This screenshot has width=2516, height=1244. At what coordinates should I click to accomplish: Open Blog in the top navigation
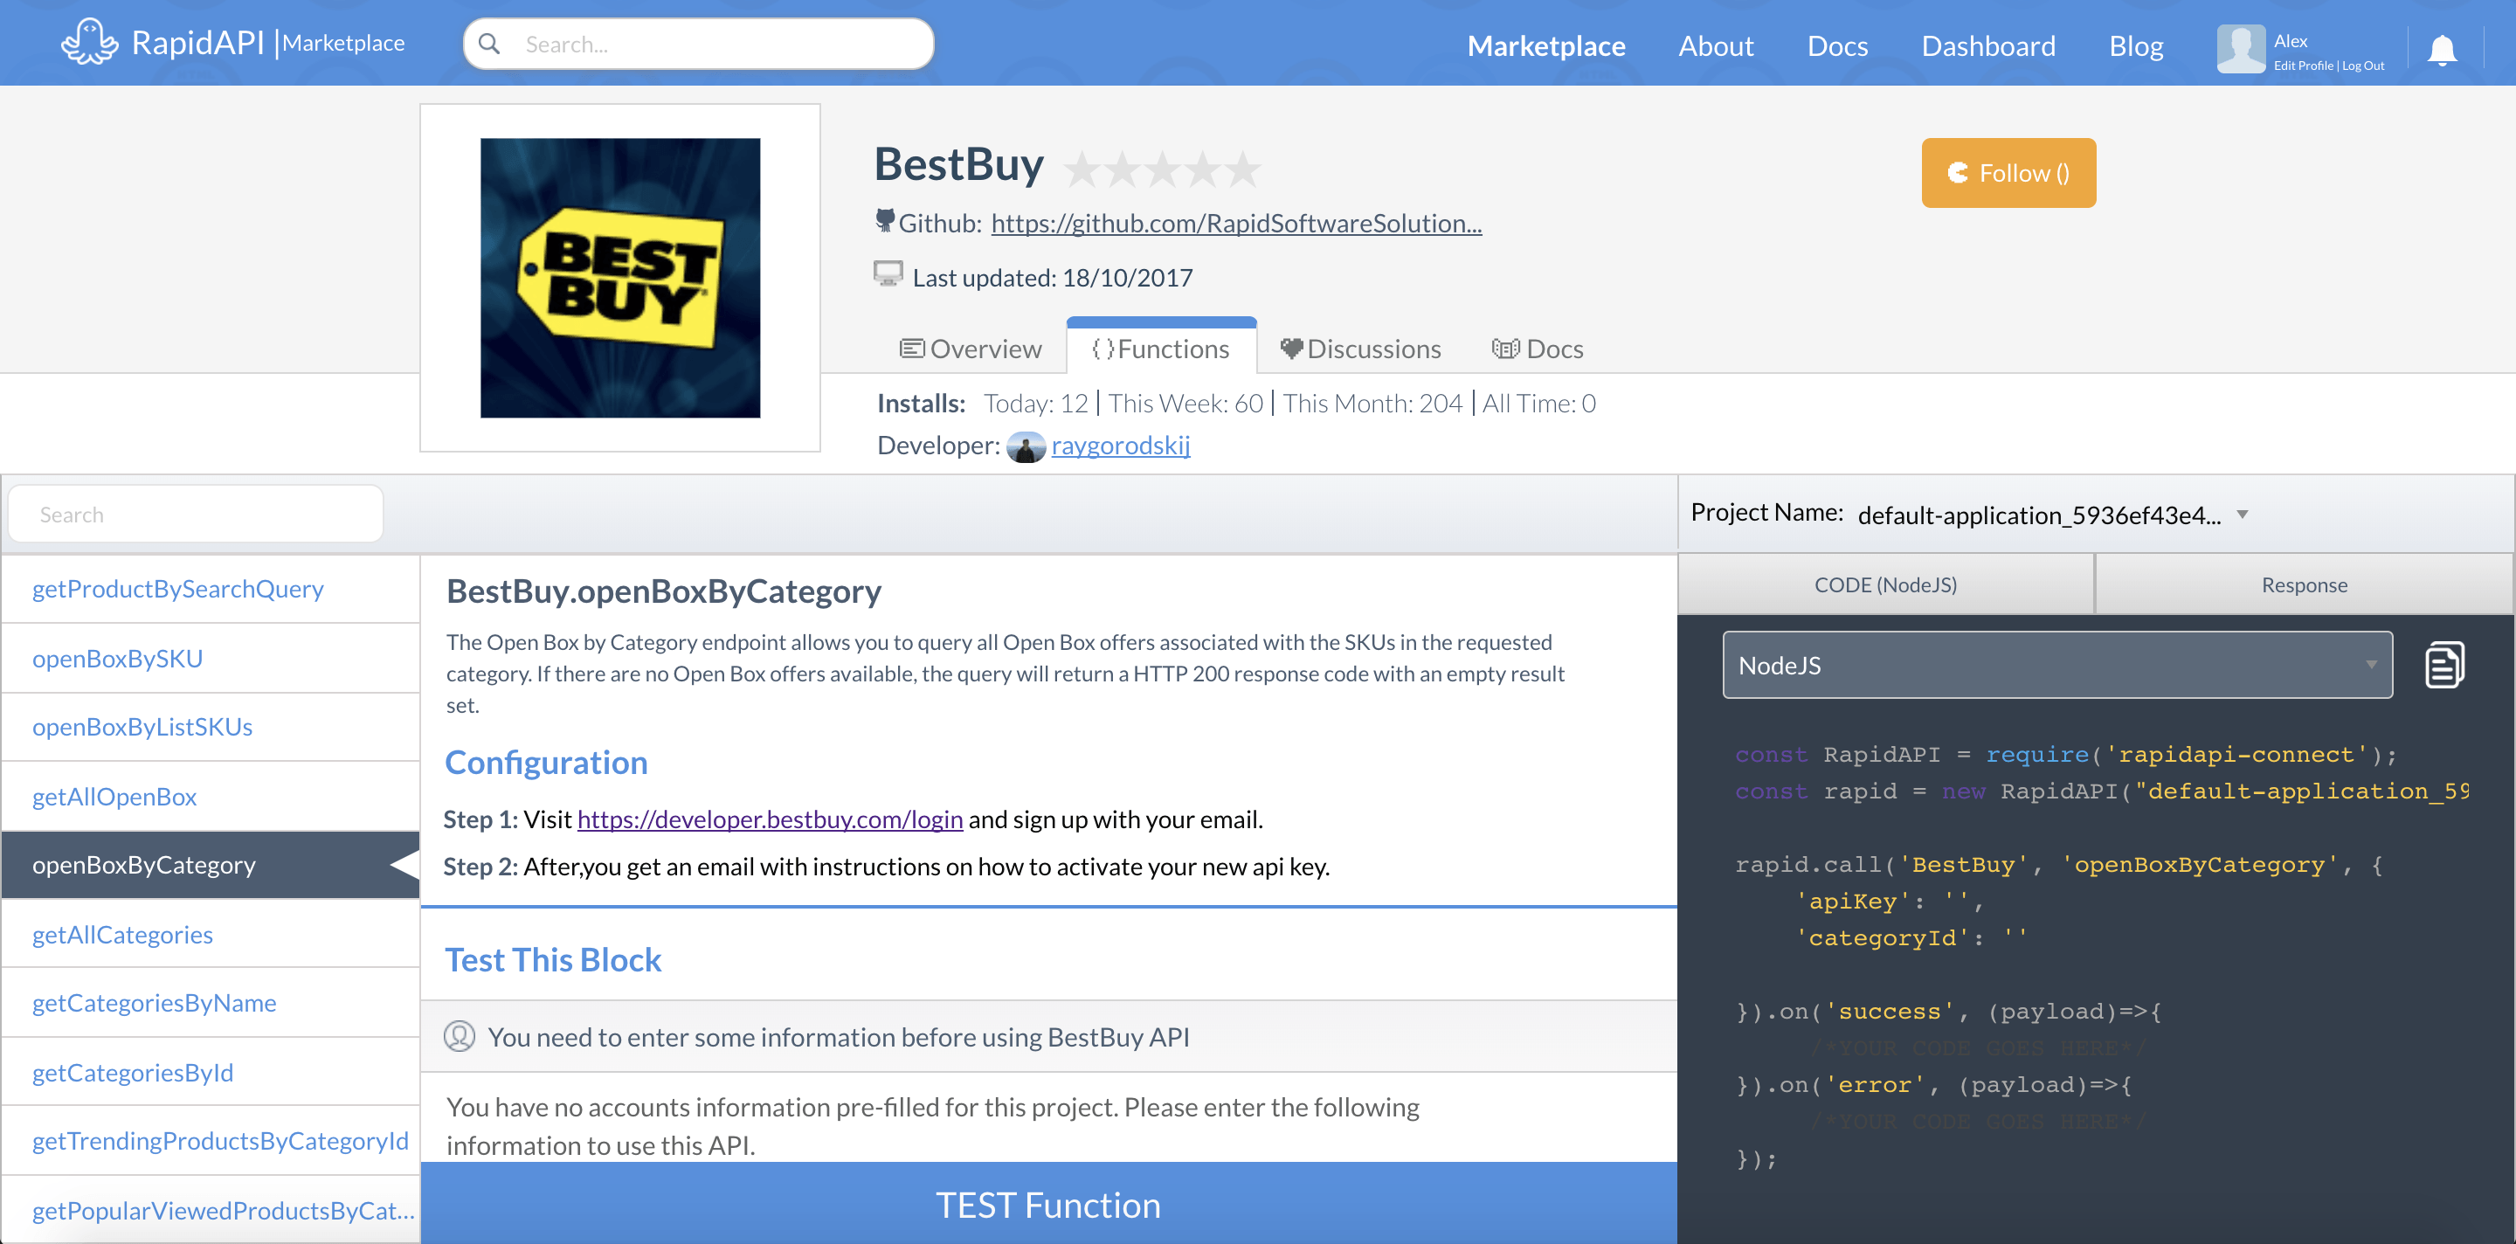[2136, 46]
